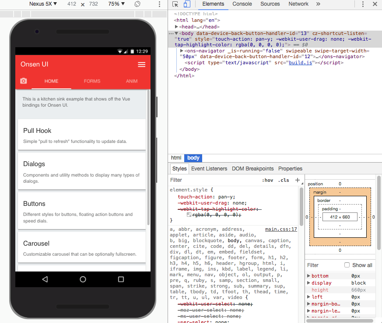Image resolution: width=382 pixels, height=323 pixels.
Task: Click the inspect element cursor icon
Action: [175, 4]
